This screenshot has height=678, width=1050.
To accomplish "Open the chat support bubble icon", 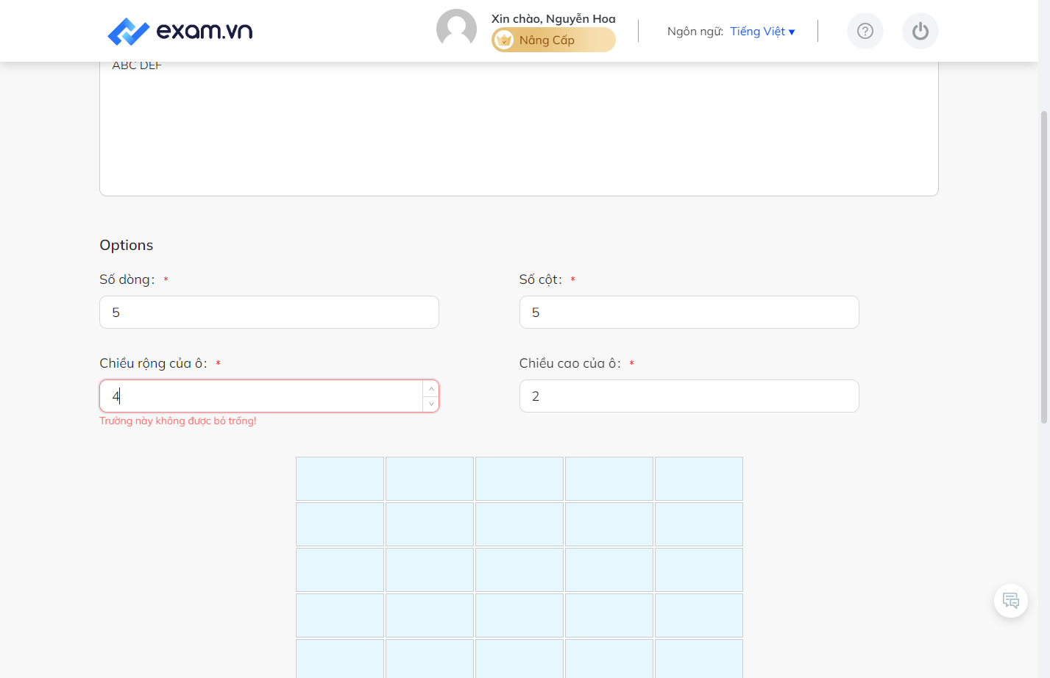I will (x=1011, y=601).
